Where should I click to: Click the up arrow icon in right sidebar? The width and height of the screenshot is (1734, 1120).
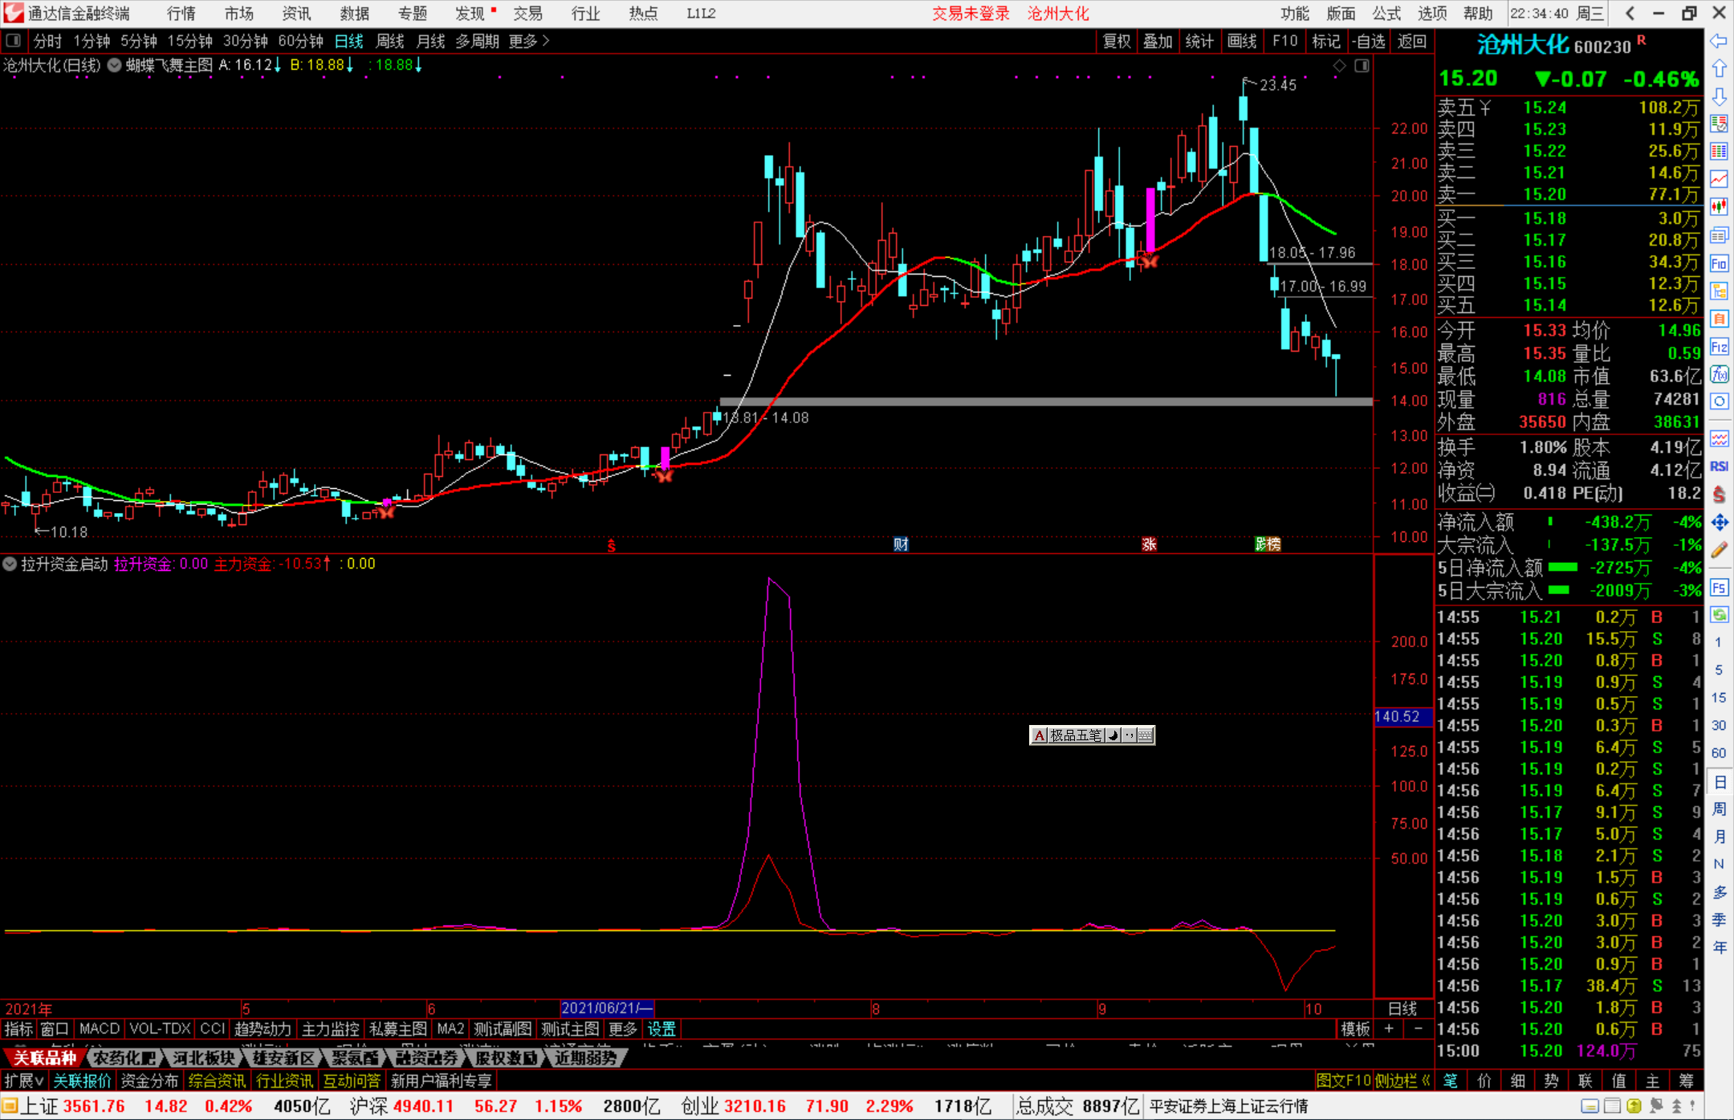click(1719, 69)
